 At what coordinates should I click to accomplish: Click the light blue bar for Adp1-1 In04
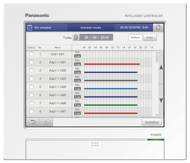click(x=111, y=89)
